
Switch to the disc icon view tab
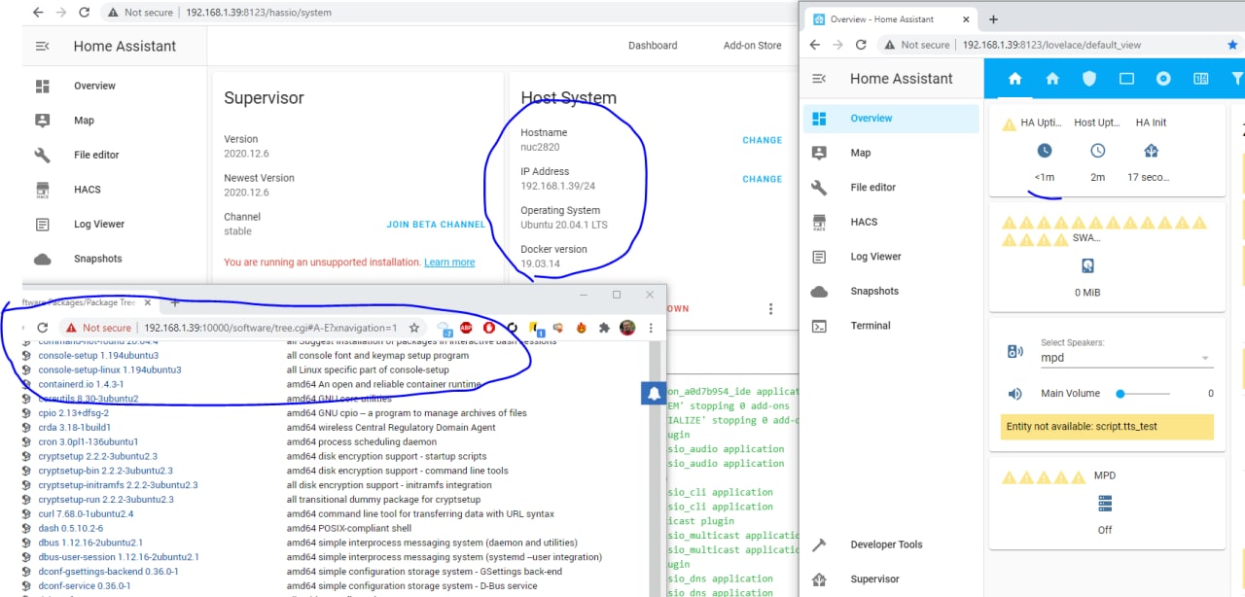point(1163,79)
